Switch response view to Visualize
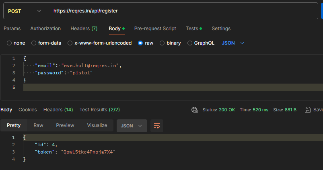Image resolution: width=323 pixels, height=170 pixels. (97, 125)
